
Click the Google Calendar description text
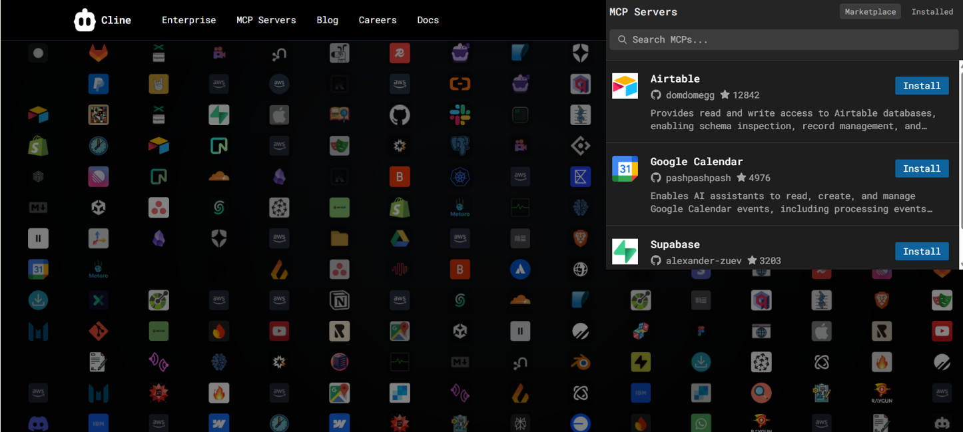coord(791,202)
